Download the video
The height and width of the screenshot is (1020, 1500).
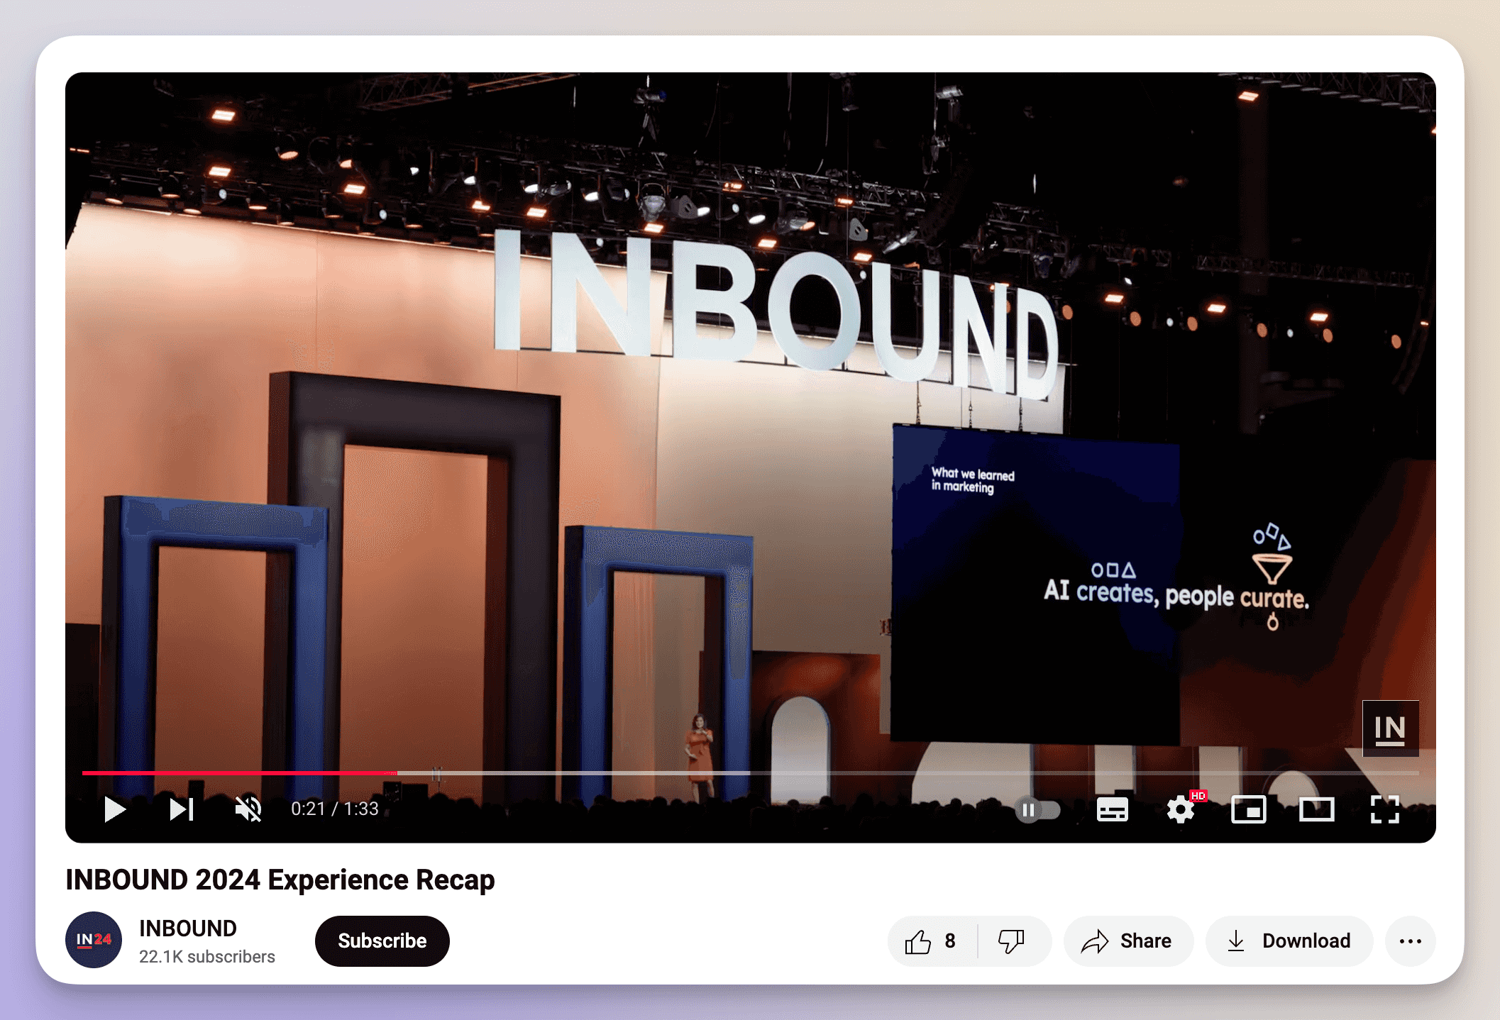(x=1289, y=941)
